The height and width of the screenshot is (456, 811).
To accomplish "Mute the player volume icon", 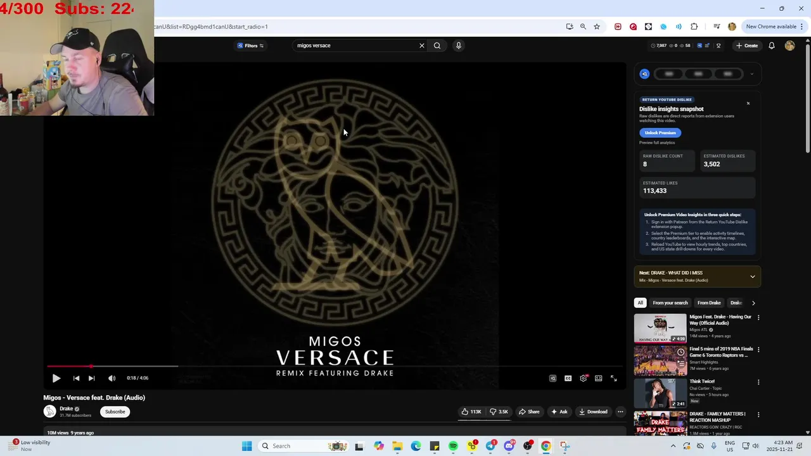I will pyautogui.click(x=112, y=378).
